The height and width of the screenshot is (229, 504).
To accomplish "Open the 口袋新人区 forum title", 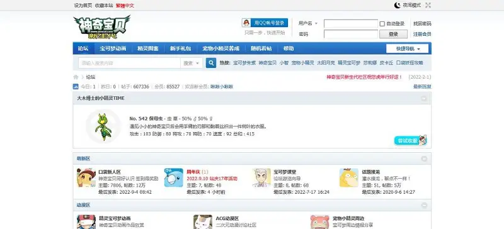I will (110, 172).
